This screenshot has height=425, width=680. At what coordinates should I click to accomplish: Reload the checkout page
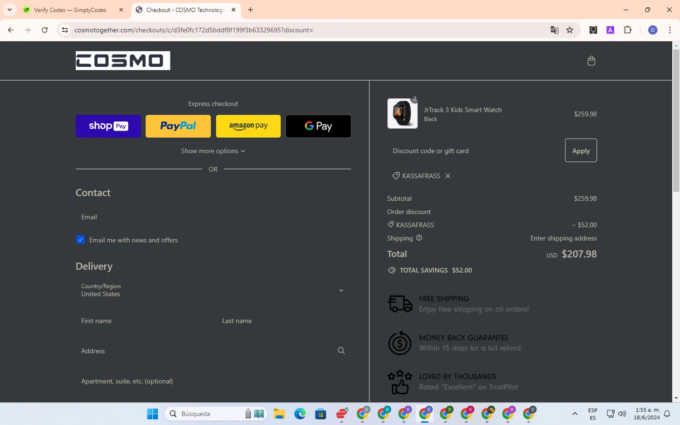pos(44,30)
